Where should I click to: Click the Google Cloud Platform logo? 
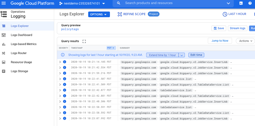click(32, 3)
